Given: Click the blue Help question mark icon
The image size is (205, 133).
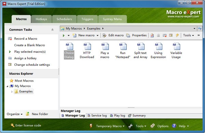Looking at the screenshot, I should [174, 126].
